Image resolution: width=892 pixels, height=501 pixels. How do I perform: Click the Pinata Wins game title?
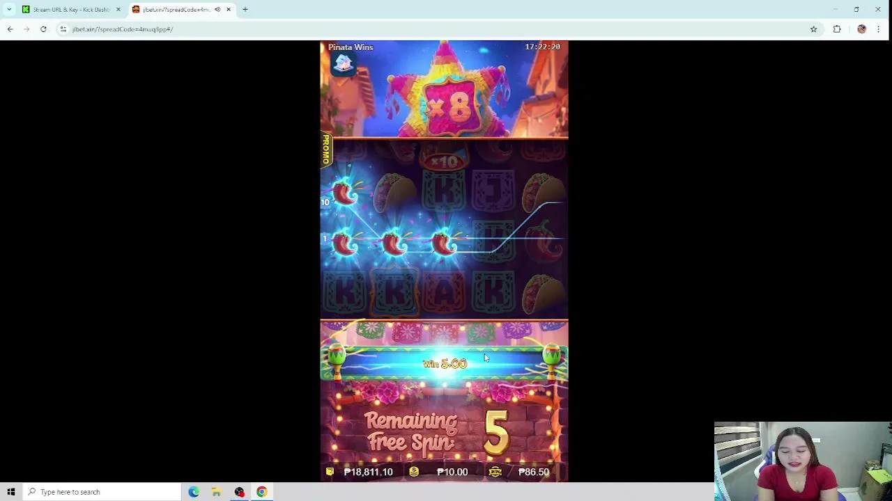click(x=351, y=47)
